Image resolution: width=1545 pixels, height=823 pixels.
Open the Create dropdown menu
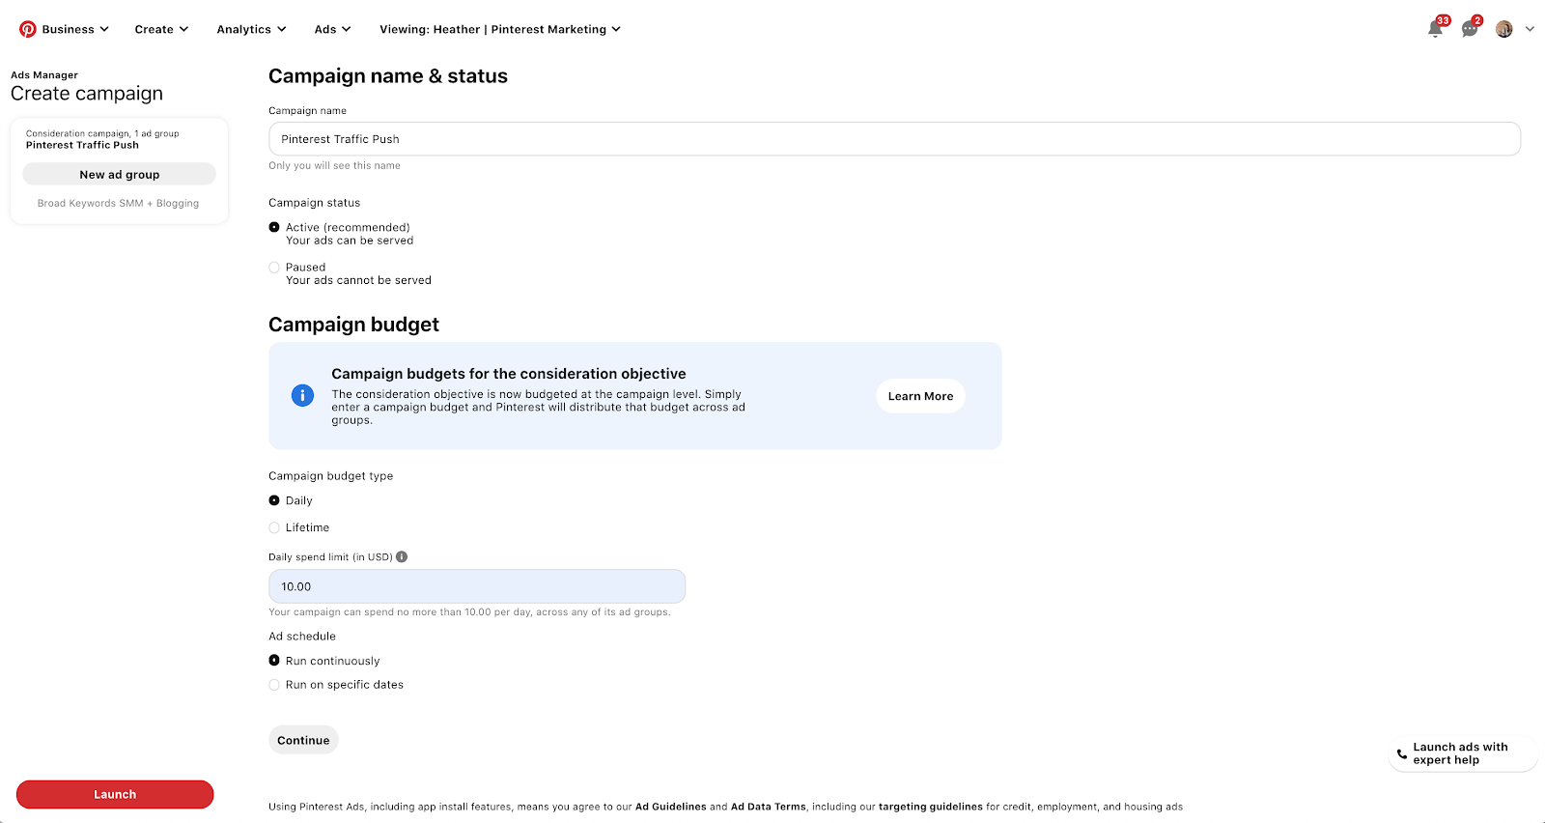tap(161, 29)
